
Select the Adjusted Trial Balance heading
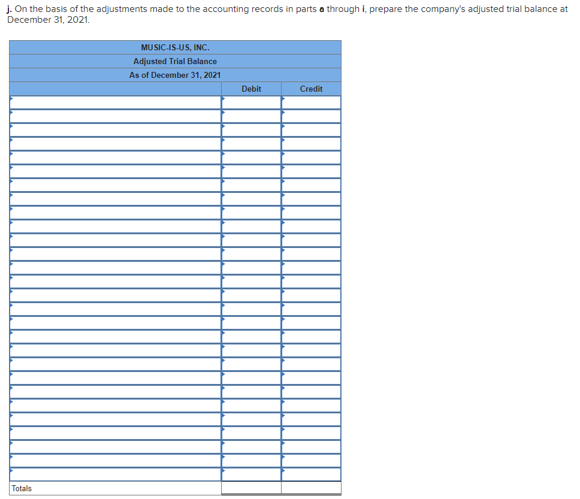pos(175,62)
